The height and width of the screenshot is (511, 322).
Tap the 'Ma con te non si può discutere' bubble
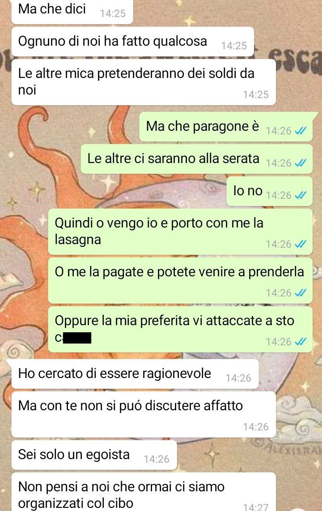point(144,414)
